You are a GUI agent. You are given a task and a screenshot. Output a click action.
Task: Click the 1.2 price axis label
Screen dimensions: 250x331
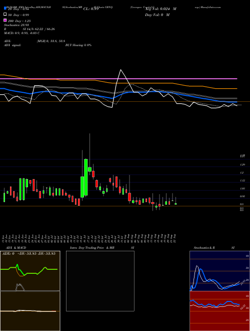pos(242,173)
